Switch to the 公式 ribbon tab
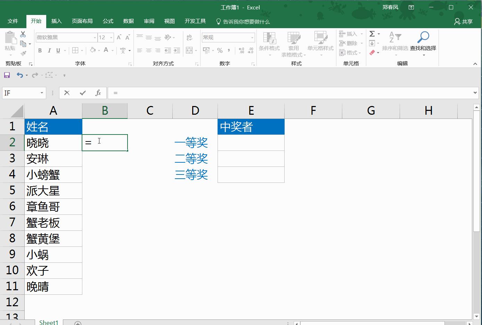Viewport: 482px width, 325px height. tap(108, 21)
